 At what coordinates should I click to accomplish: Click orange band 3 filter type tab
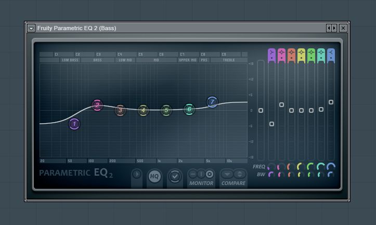click(291, 56)
